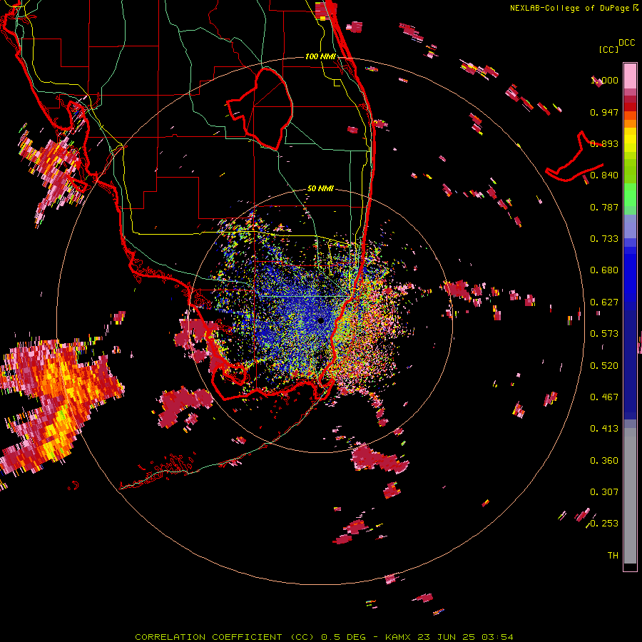Click the 0.680 color scale value

coord(604,270)
